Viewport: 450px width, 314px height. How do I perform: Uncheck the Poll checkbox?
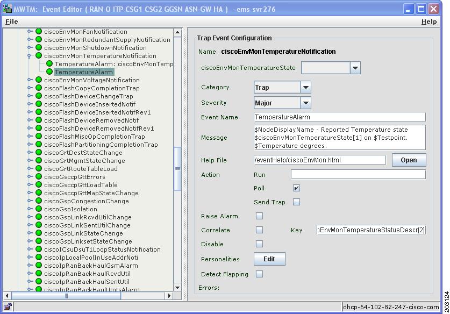296,188
